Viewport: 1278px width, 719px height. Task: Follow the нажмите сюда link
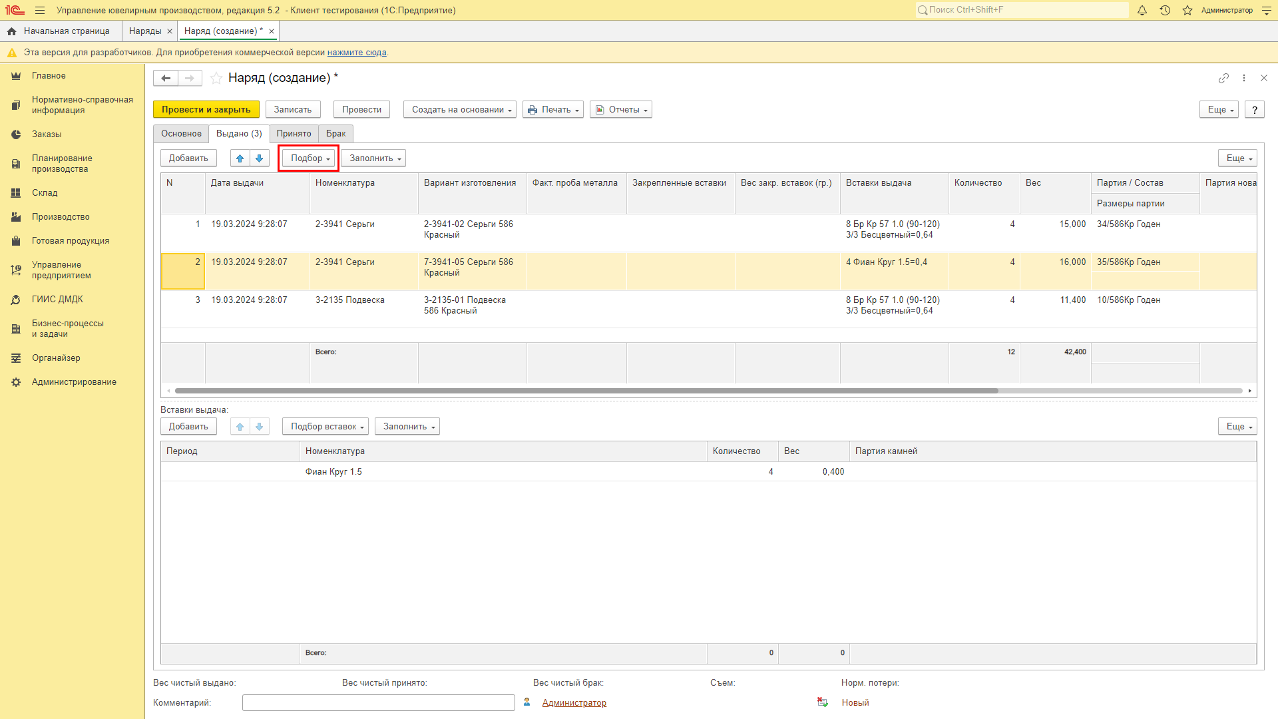tap(357, 53)
